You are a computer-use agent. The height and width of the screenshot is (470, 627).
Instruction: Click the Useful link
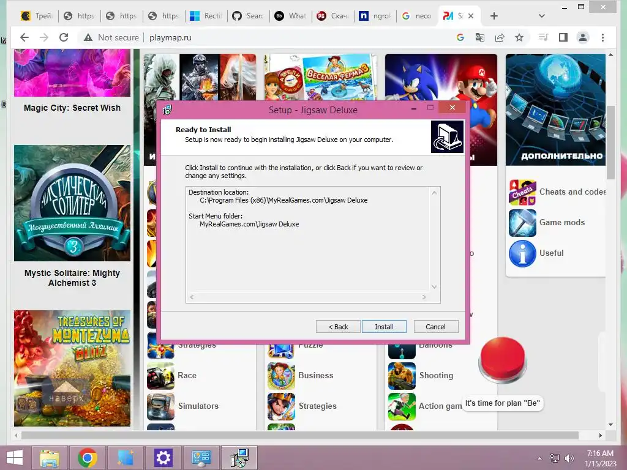551,253
